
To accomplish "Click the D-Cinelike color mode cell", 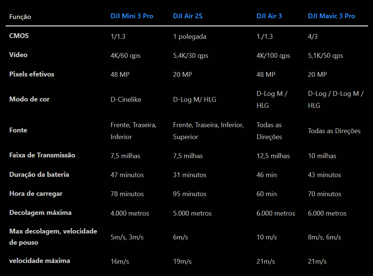I will 126,100.
